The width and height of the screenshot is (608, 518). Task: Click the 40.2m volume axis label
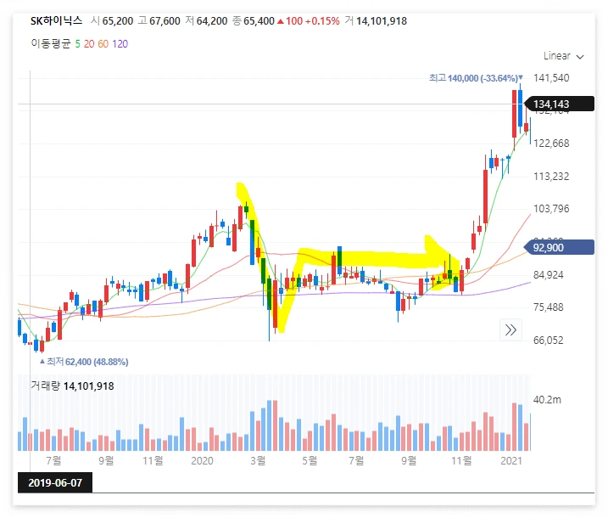click(547, 400)
